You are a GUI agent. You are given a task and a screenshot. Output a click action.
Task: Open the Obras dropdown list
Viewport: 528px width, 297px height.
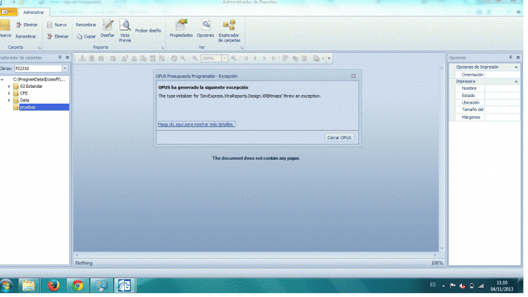coord(65,68)
